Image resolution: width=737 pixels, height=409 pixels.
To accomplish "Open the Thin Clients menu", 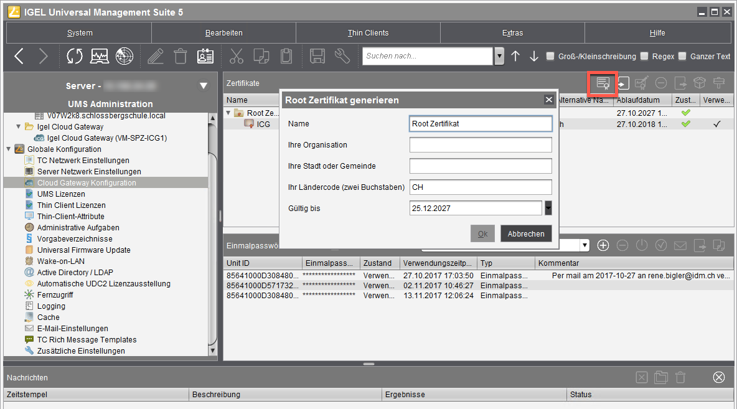I will click(x=368, y=33).
